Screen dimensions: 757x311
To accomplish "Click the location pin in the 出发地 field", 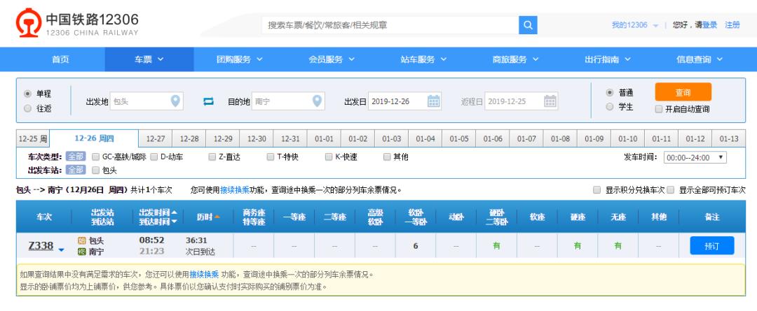I will coord(175,101).
